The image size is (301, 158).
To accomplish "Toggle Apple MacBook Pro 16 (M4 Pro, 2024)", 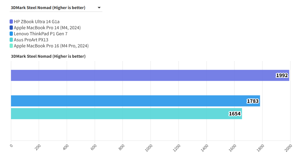I will click(51, 46).
